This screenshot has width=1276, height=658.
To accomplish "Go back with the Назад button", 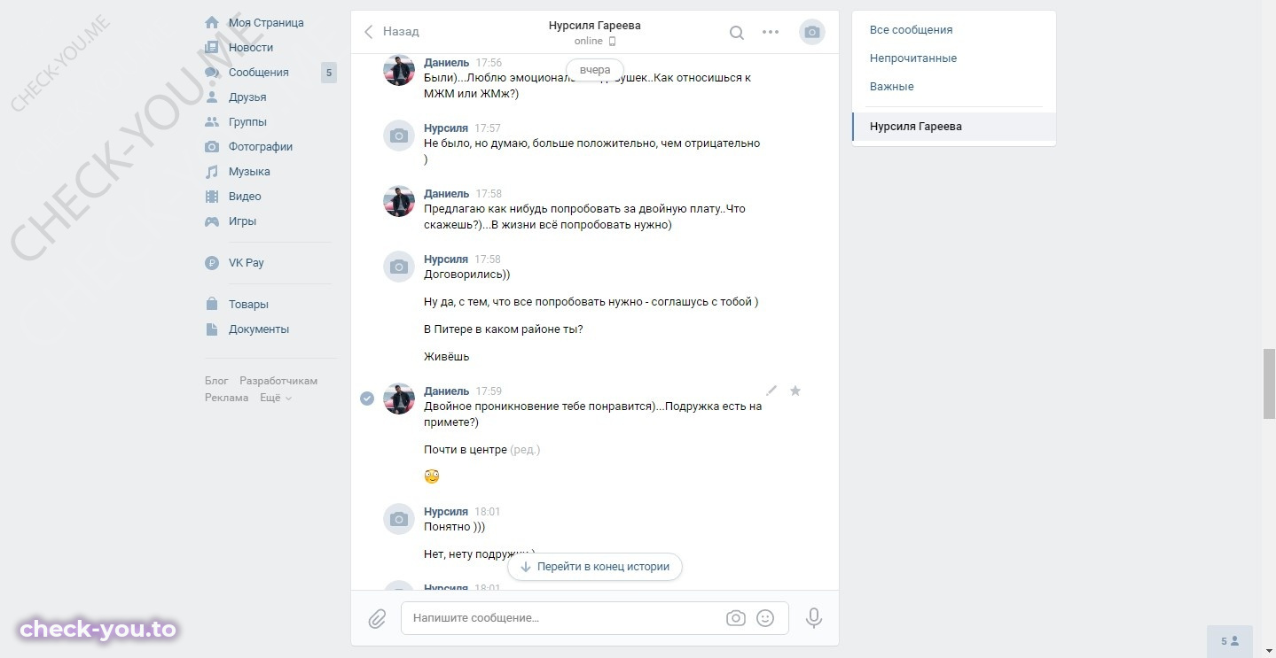I will click(391, 32).
